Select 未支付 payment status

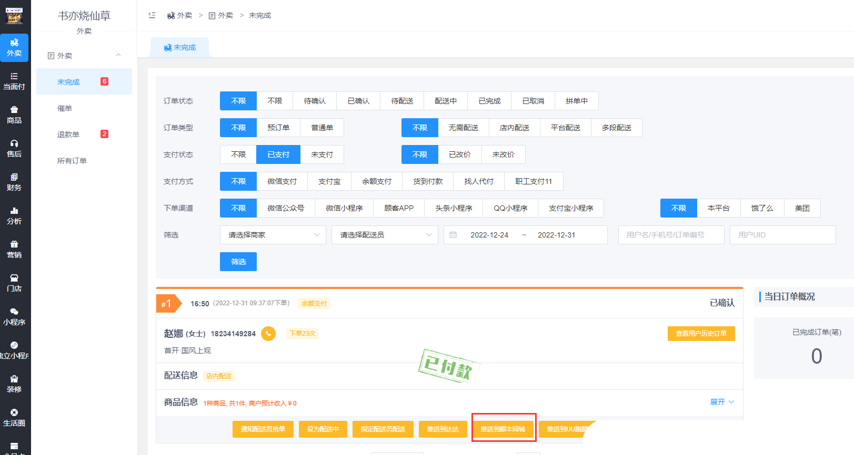(322, 154)
